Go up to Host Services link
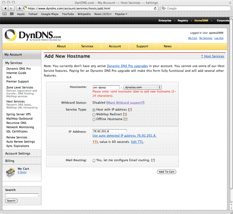 tap(212, 56)
